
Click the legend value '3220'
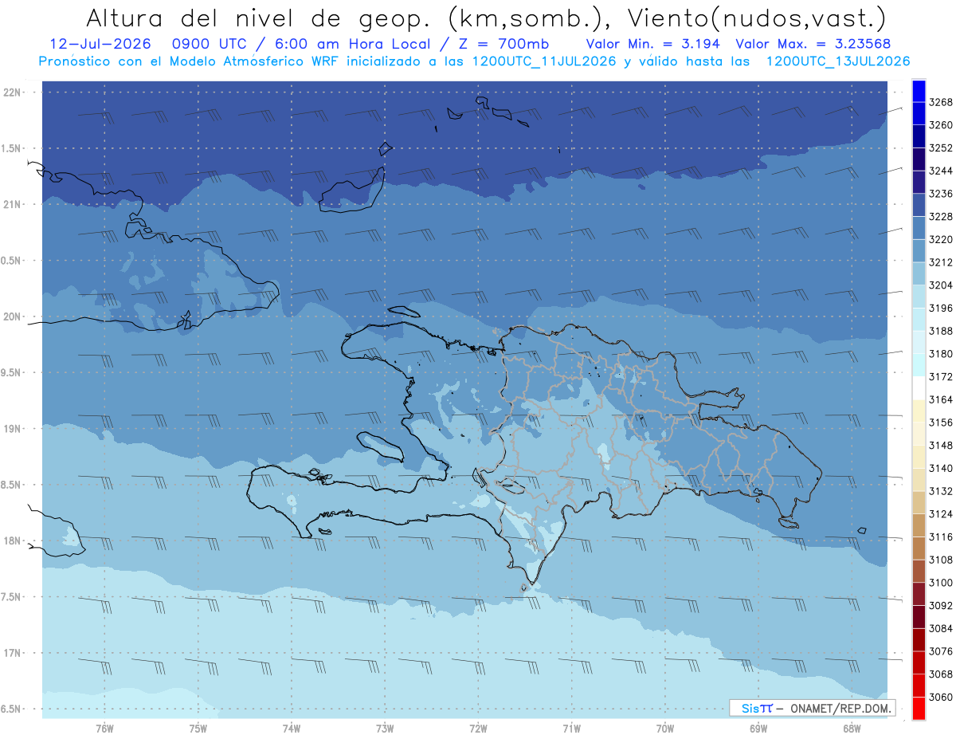(x=941, y=239)
